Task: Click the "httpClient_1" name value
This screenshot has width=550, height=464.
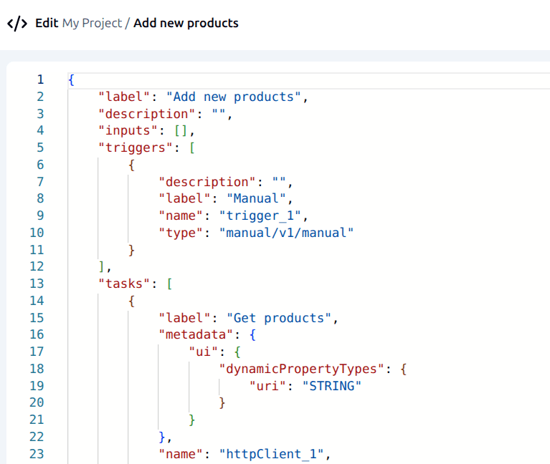Action: pos(271,454)
